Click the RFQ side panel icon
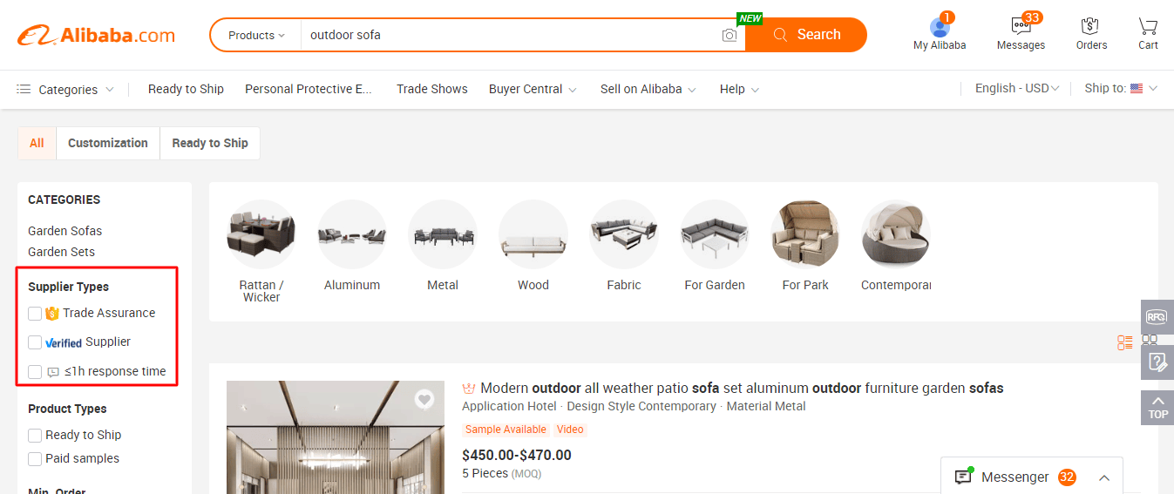 click(1157, 317)
